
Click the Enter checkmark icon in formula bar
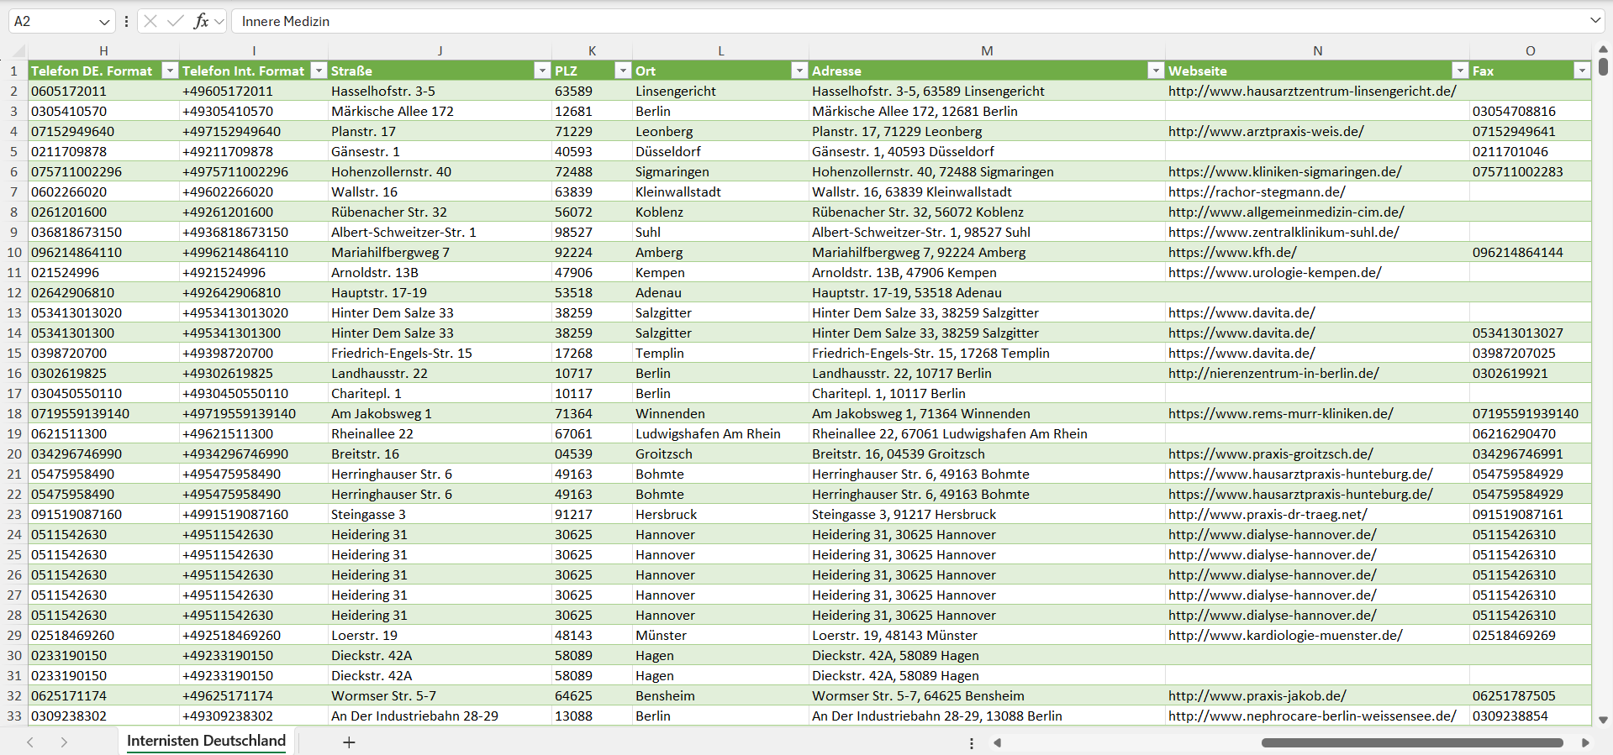coord(176,21)
